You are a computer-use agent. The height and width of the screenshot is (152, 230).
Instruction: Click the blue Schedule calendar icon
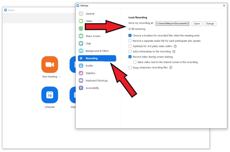(49, 95)
